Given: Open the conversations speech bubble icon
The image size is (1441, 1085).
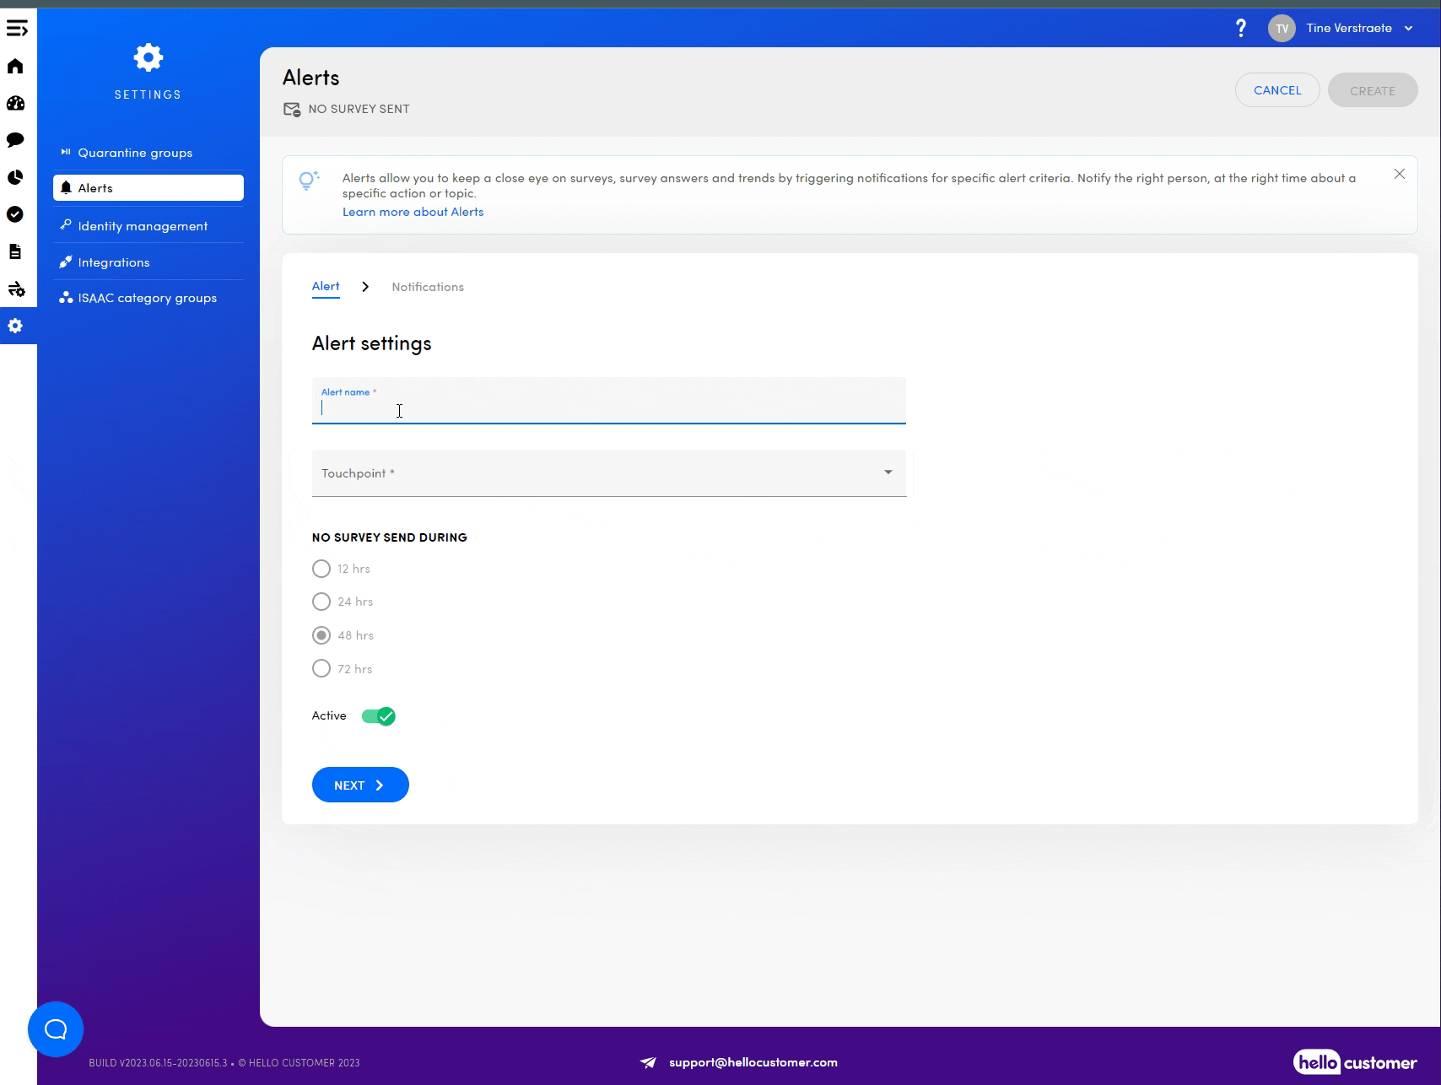Looking at the screenshot, I should 15,140.
